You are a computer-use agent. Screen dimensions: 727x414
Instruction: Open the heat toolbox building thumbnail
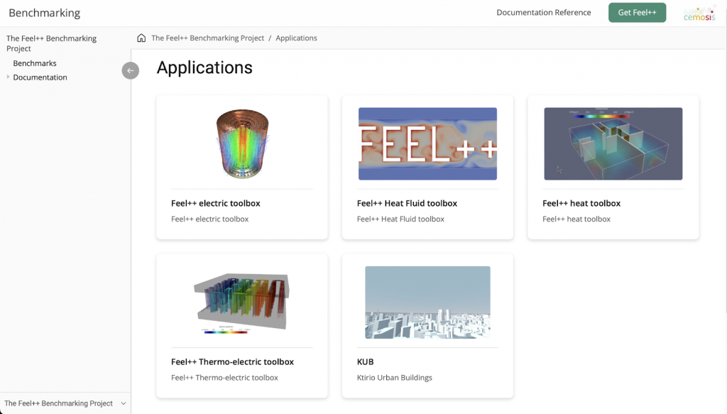[x=613, y=143]
